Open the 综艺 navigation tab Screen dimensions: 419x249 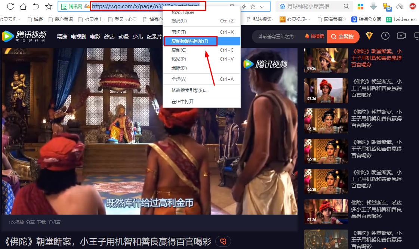tap(109, 37)
